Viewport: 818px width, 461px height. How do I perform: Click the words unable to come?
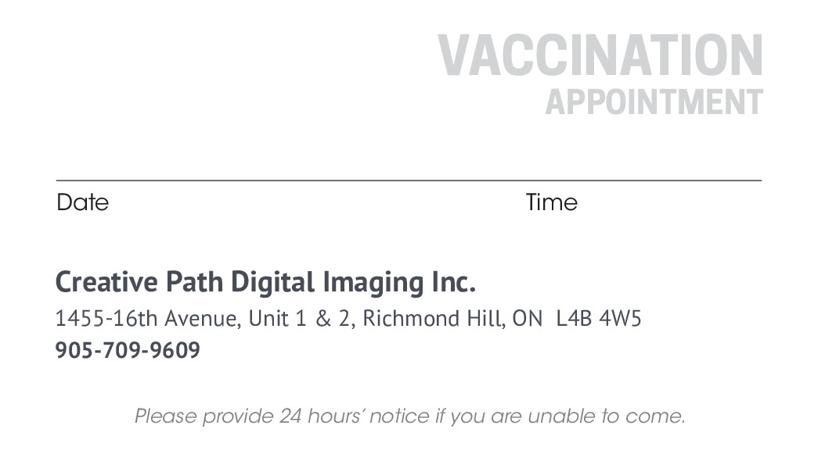pos(606,416)
